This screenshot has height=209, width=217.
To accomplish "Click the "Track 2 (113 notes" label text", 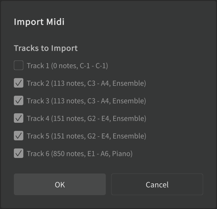I will (x=86, y=83).
